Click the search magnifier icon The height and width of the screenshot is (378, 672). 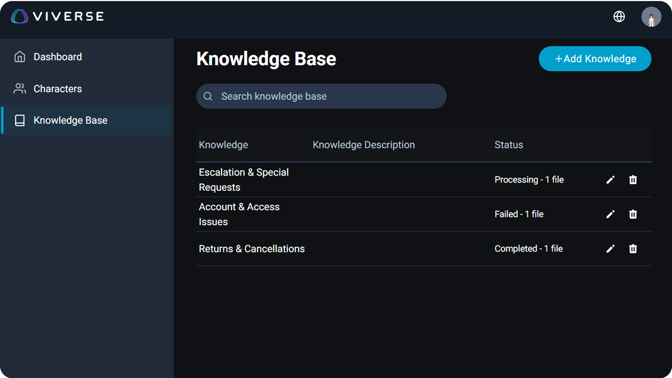click(208, 96)
